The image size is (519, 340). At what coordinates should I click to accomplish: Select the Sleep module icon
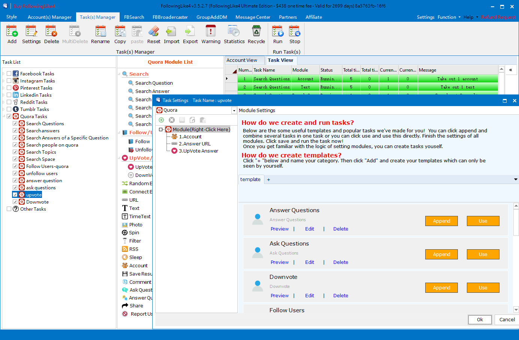[x=125, y=258]
